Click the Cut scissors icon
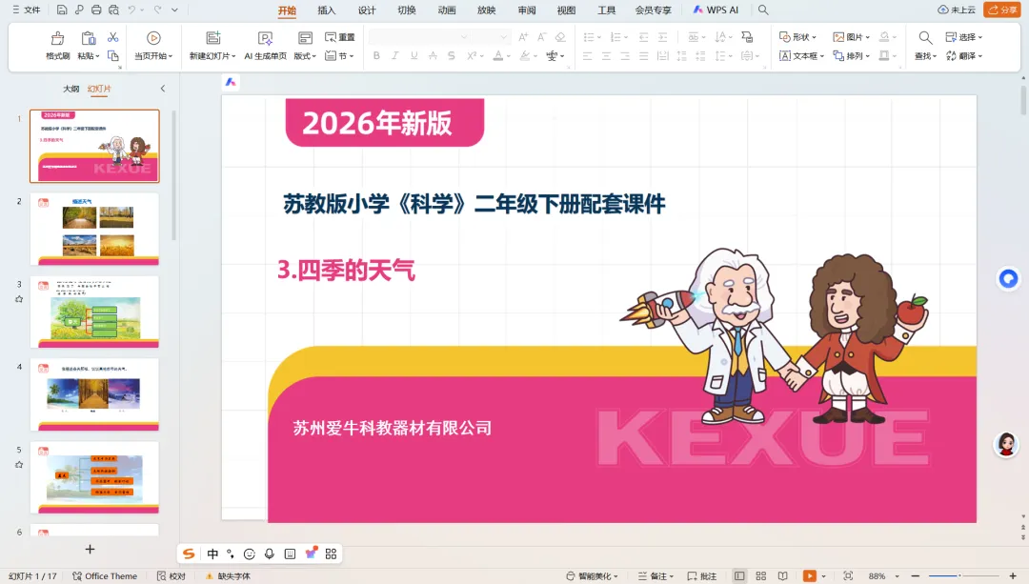 (x=112, y=37)
